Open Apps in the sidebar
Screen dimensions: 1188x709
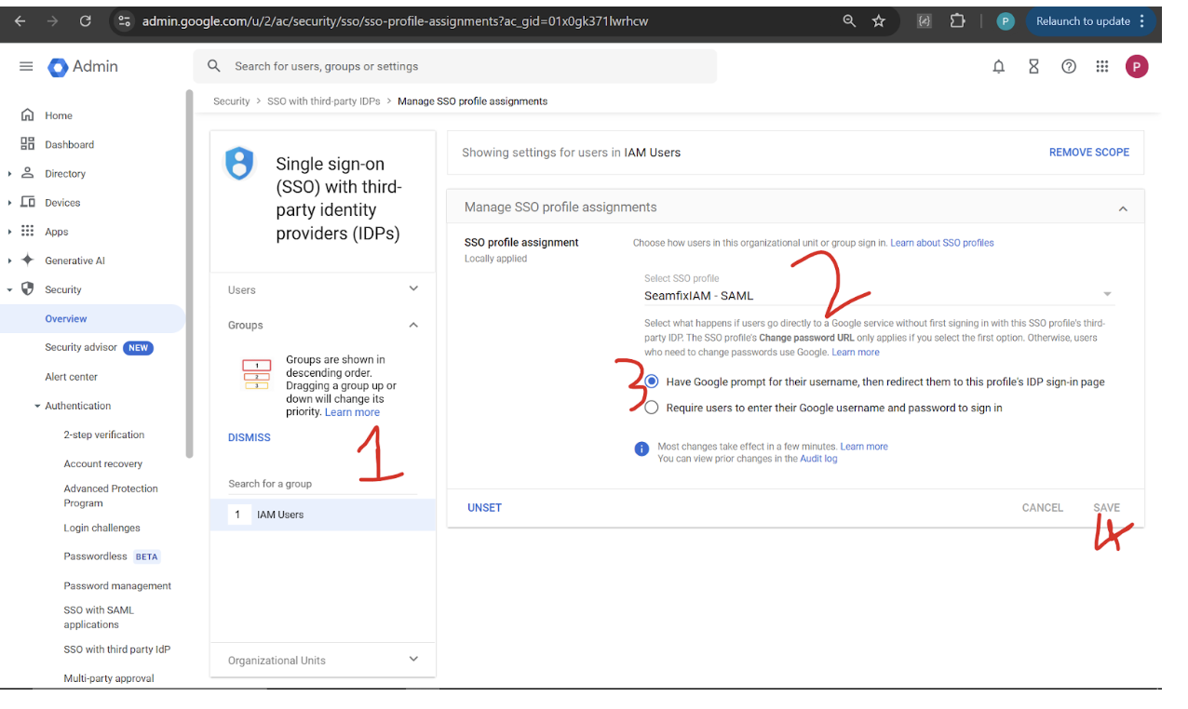click(57, 232)
